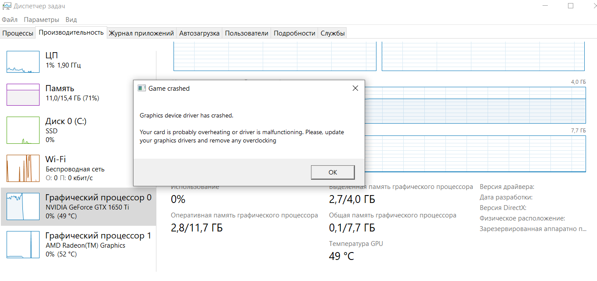Maximize the Task Manager window

571,6
